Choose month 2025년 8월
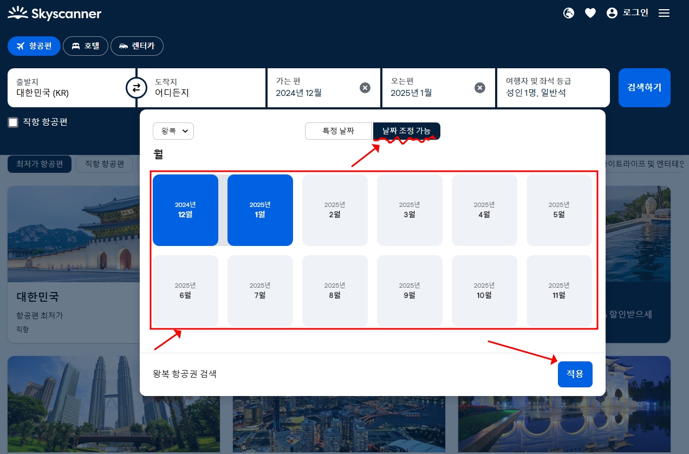Screen dimensions: 689x454 tap(335, 291)
